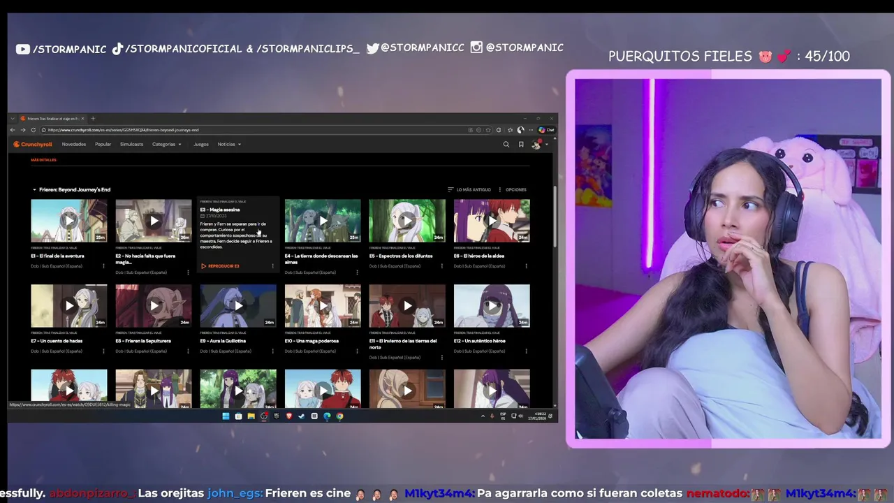
Task: Open File Explorer from the taskbar
Action: 251,416
